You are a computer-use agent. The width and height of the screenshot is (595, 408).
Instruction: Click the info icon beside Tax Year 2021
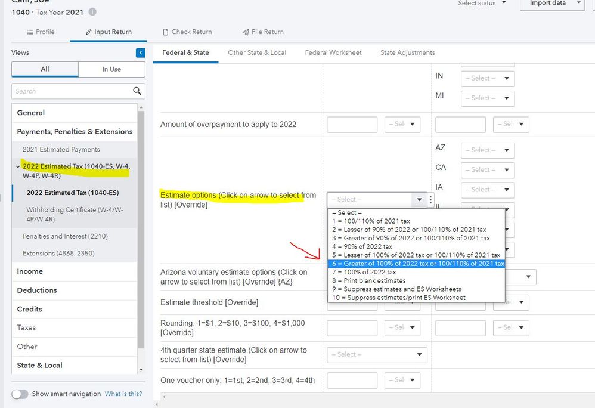coord(92,12)
